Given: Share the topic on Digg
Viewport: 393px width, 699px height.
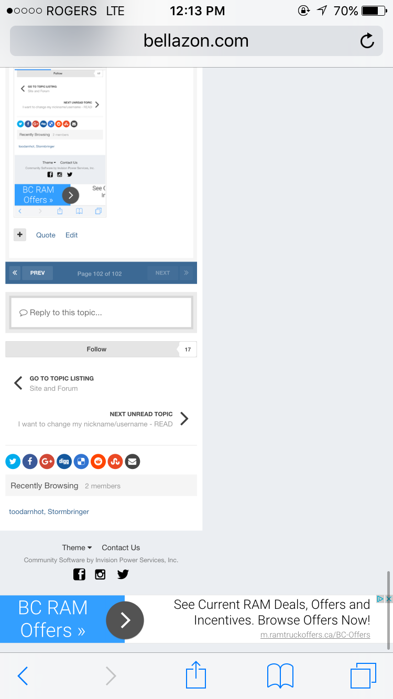Looking at the screenshot, I should 64,462.
